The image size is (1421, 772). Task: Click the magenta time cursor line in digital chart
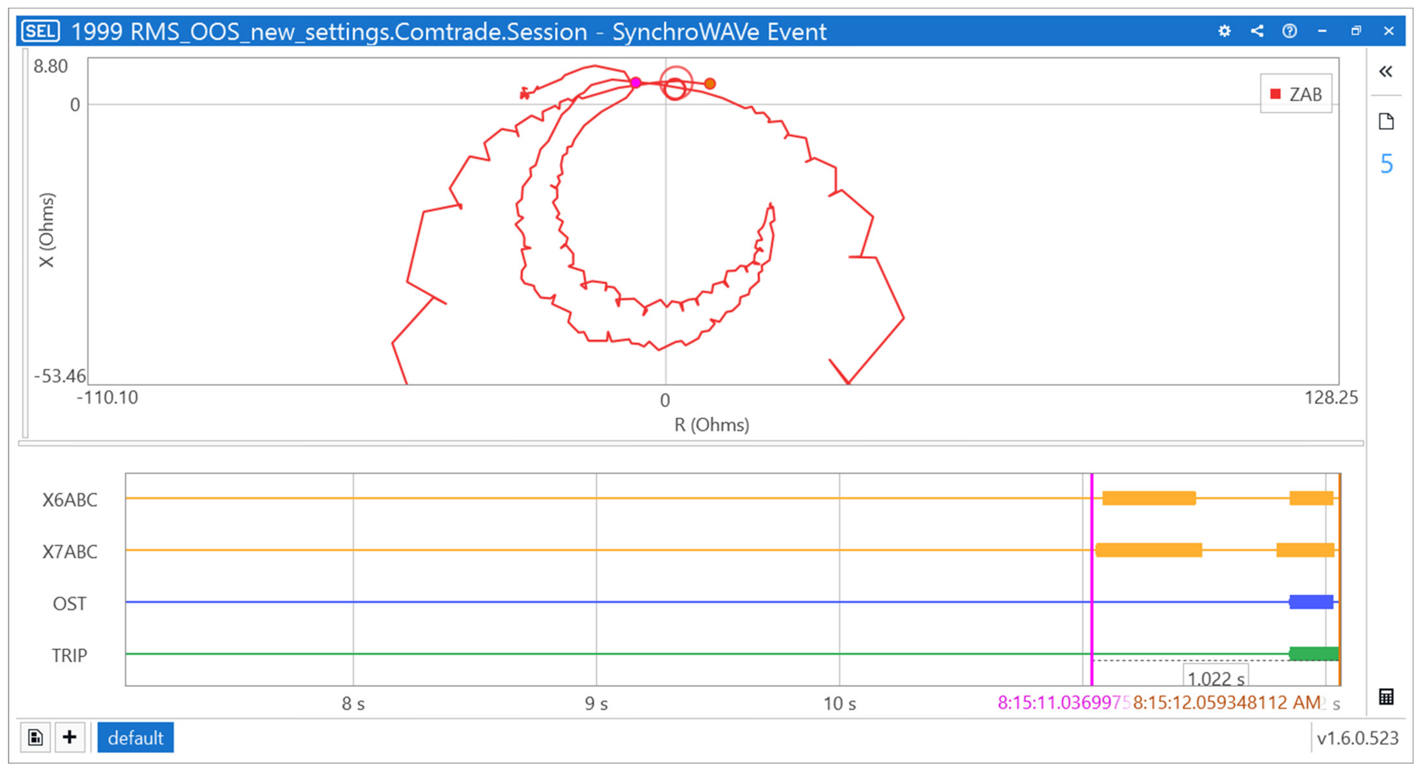coord(1091,579)
